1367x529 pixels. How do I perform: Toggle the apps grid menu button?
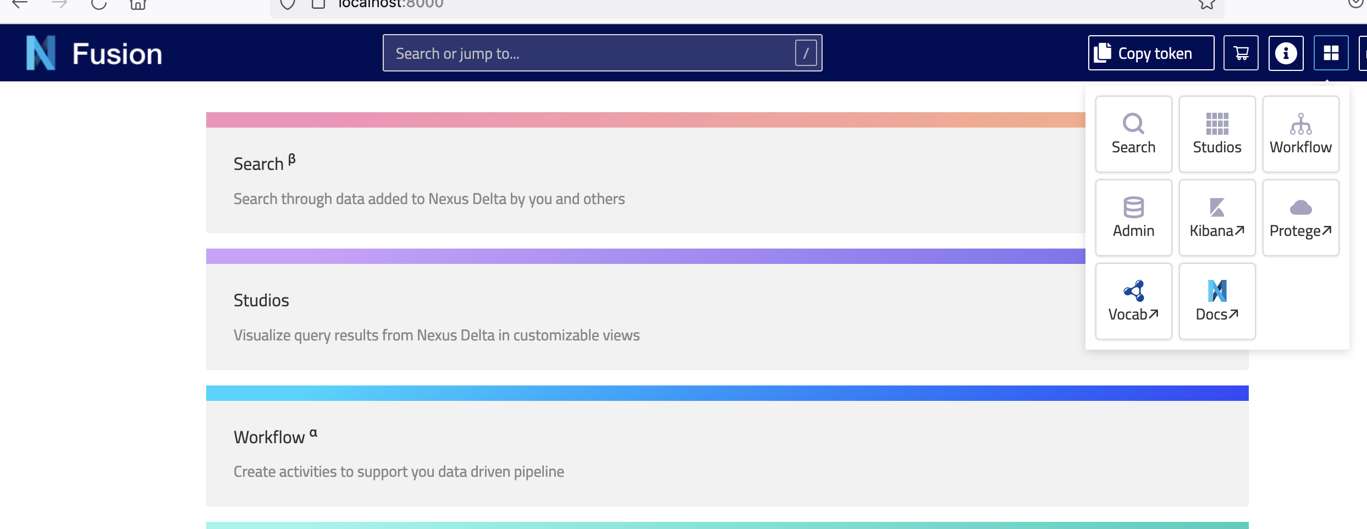point(1331,53)
